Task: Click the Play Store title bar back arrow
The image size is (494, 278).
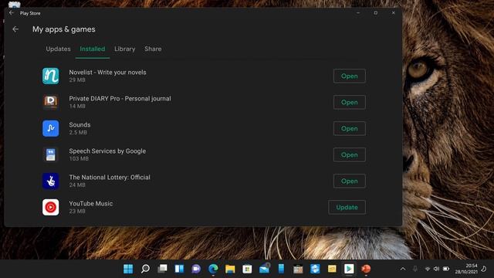Action: click(12, 13)
